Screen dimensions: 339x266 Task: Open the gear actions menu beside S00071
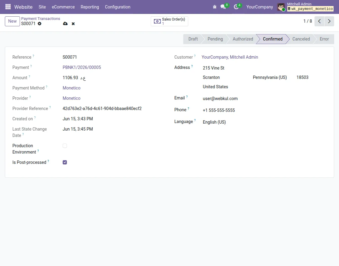[40, 24]
